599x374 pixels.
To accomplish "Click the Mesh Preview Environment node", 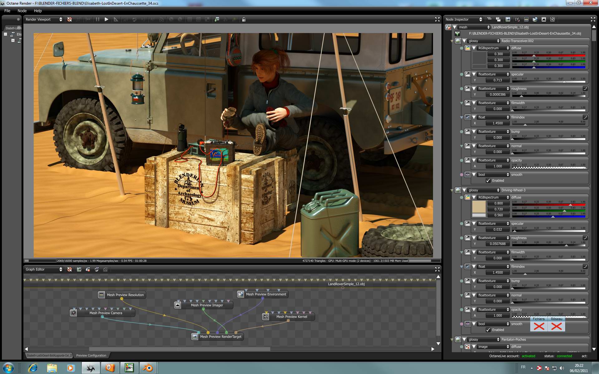I will point(265,294).
